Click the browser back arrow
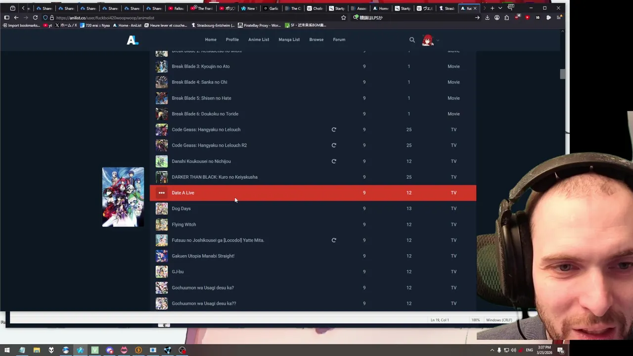The height and width of the screenshot is (356, 633). tap(16, 18)
